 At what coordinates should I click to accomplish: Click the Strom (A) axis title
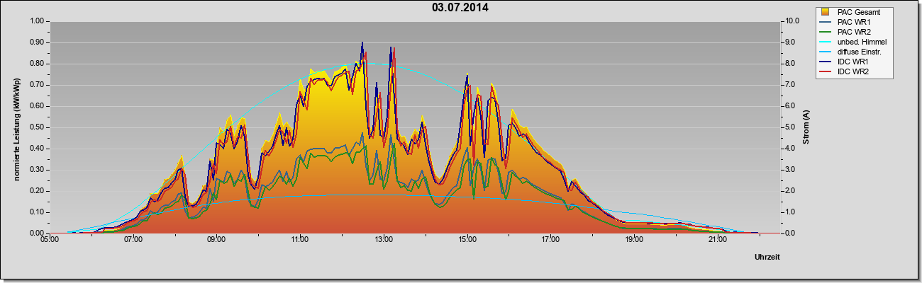pos(806,127)
